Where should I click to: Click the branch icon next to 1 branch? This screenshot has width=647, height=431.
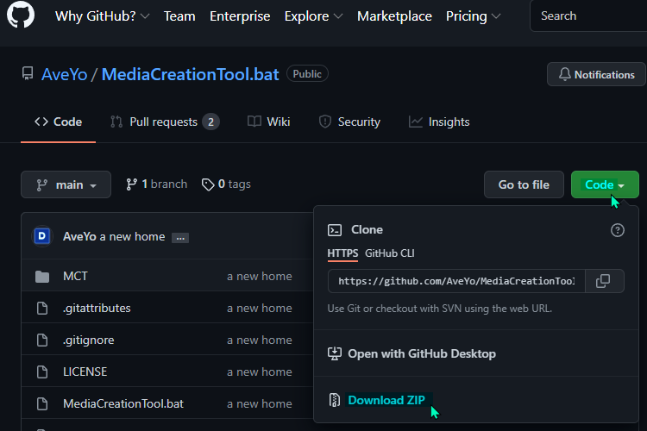pos(131,184)
